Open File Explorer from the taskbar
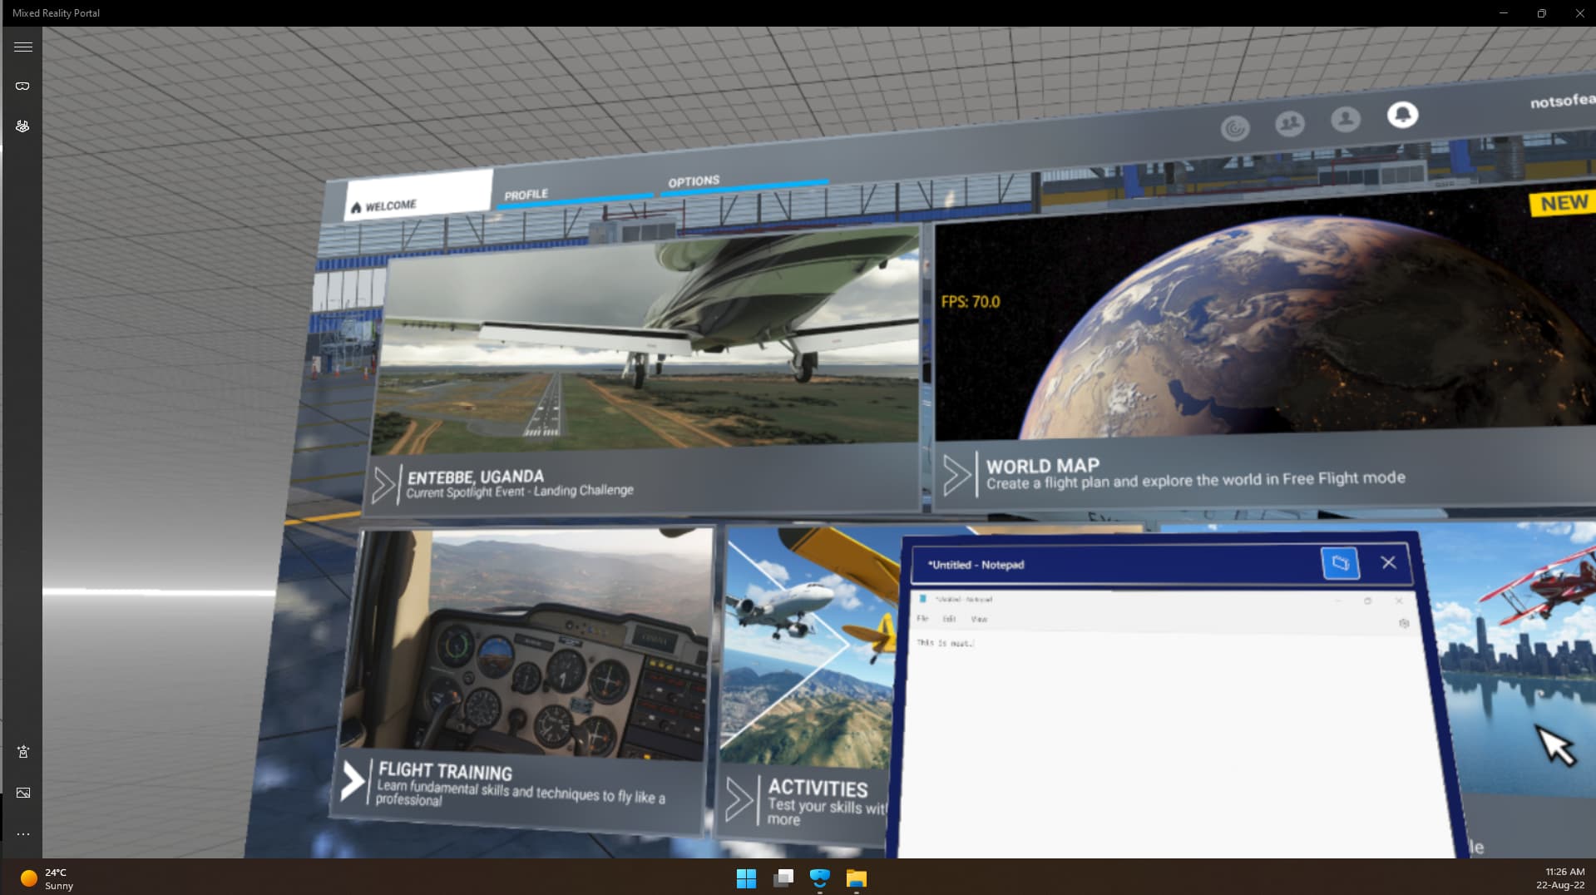The image size is (1596, 895). (856, 878)
